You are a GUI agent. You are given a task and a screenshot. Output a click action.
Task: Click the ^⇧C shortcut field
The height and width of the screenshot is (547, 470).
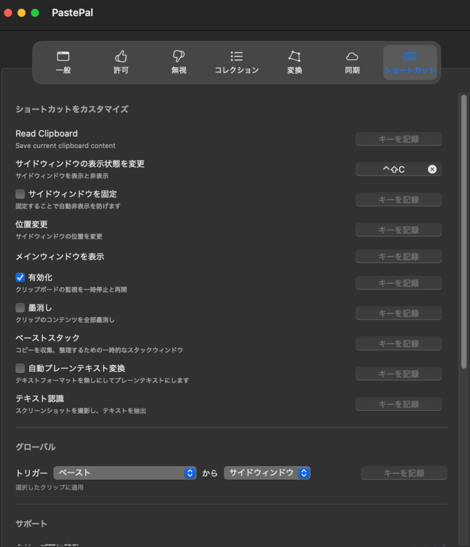(393, 169)
